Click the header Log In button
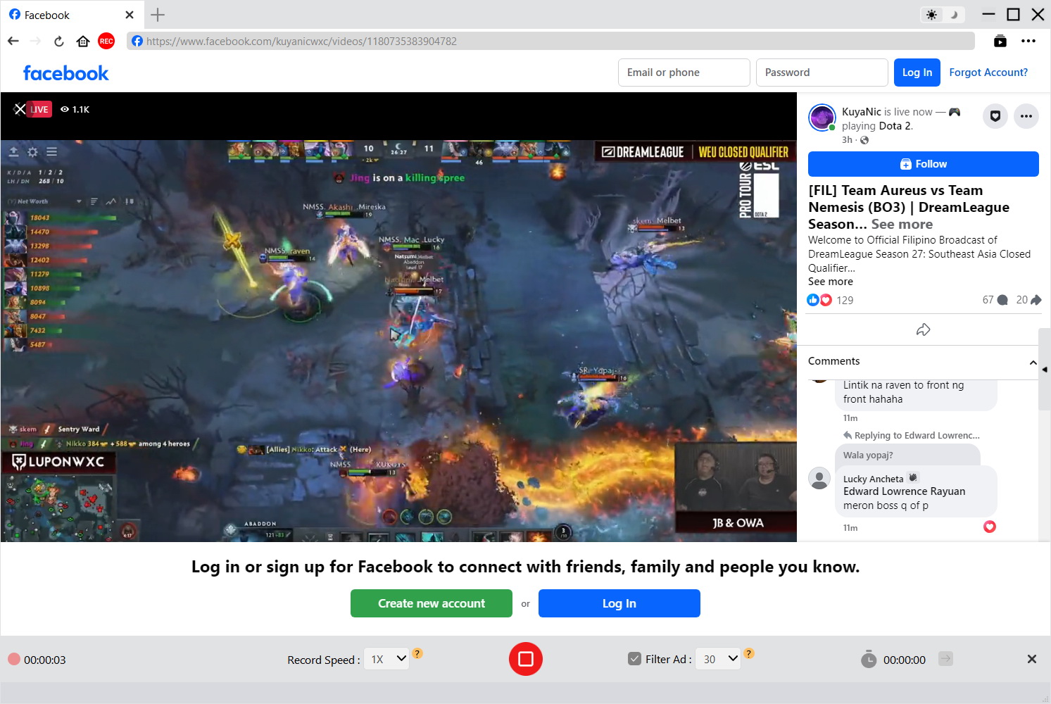Viewport: 1051px width, 704px height. click(x=917, y=73)
